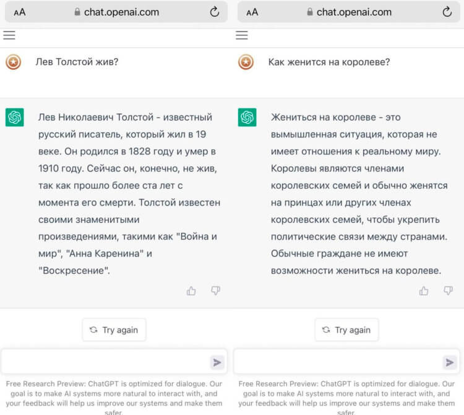The image size is (464, 415).
Task: Open right Safari AA text size menu
Action: pos(252,12)
